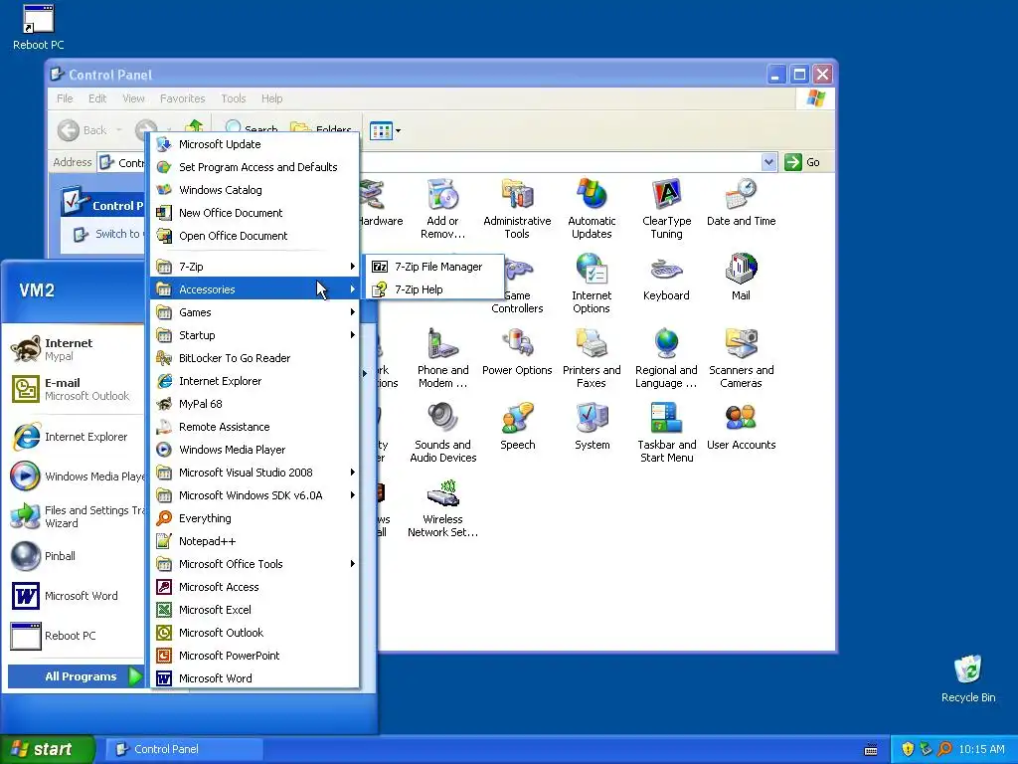This screenshot has height=764, width=1018.
Task: Open ClearType Tuning applet
Action: click(666, 209)
